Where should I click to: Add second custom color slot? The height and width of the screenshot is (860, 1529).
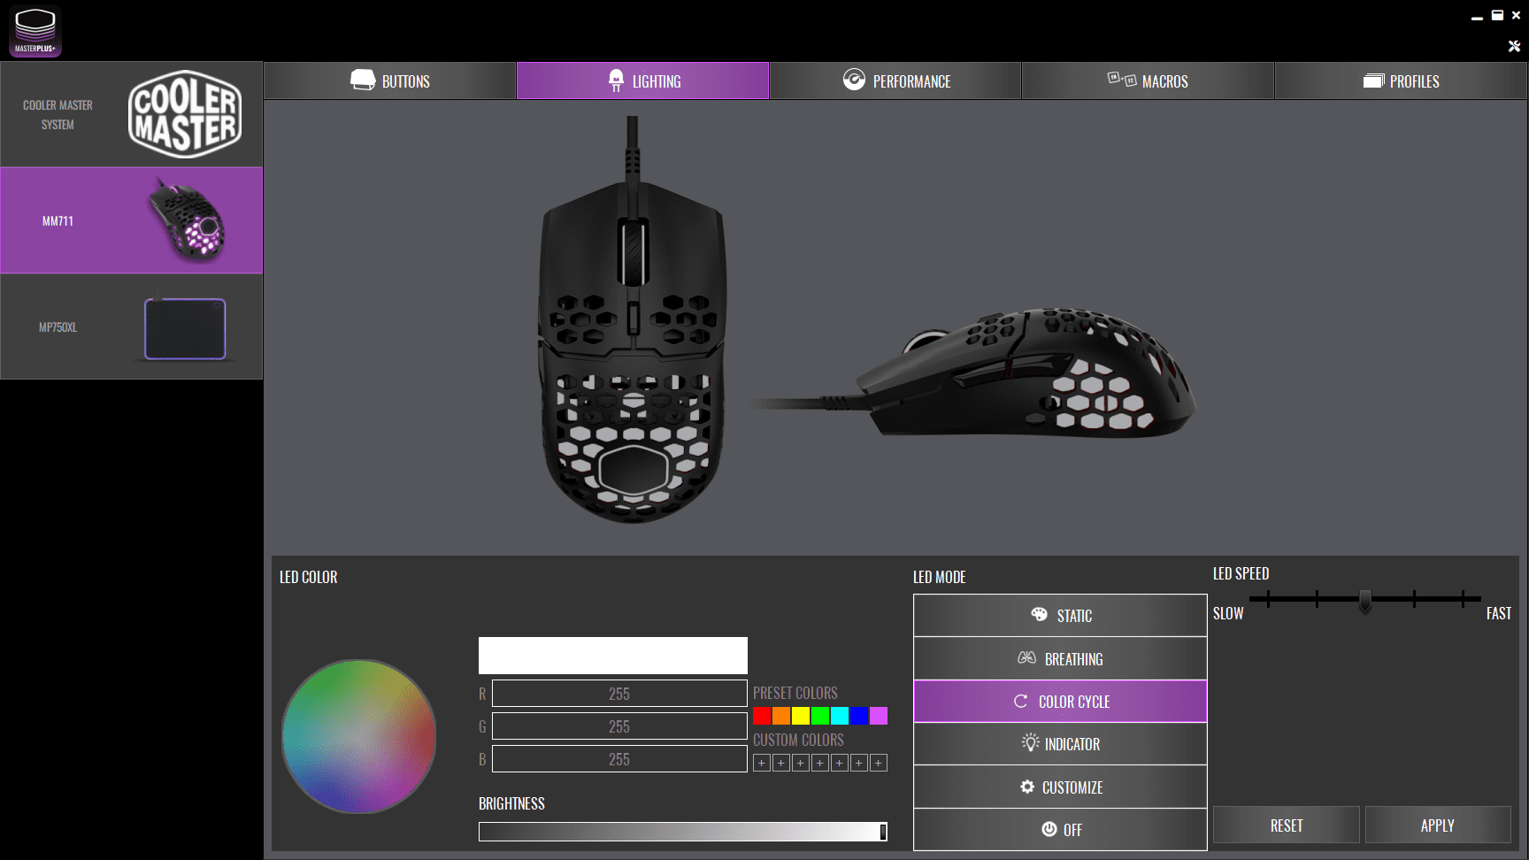click(781, 763)
